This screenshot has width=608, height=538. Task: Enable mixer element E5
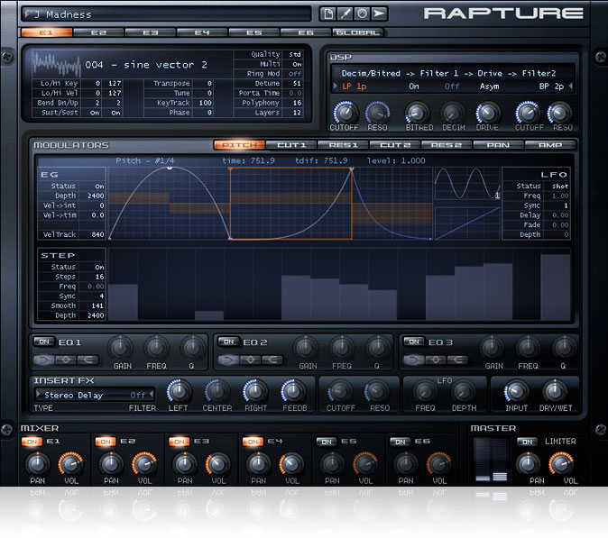click(x=327, y=442)
